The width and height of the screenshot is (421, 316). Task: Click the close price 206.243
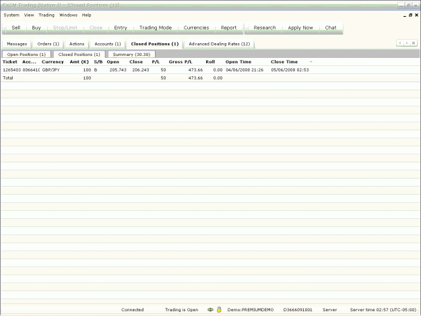coord(141,70)
